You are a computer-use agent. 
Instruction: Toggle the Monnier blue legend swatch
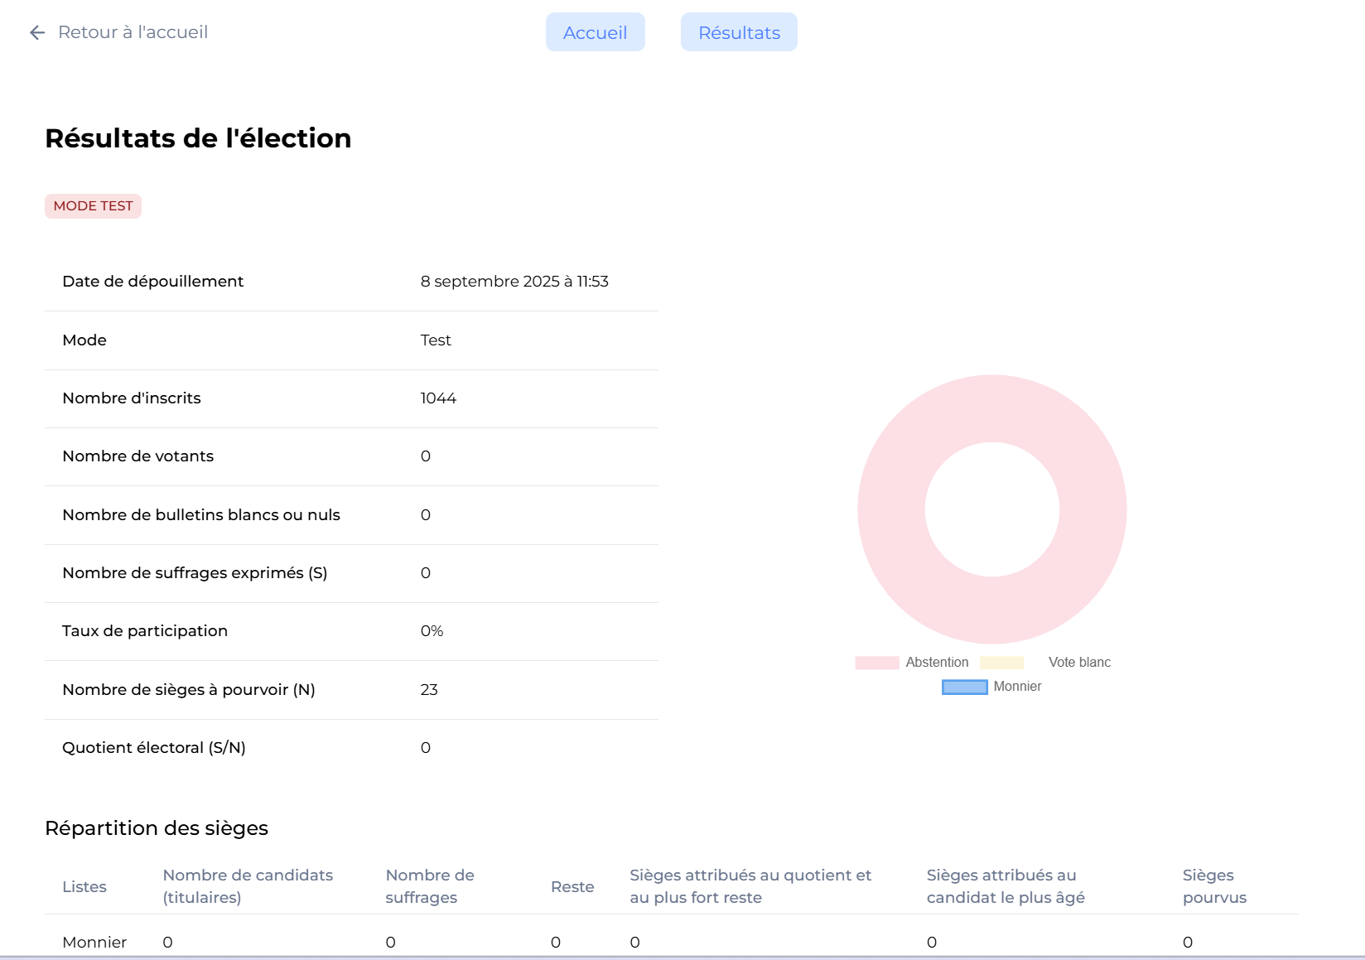(964, 687)
